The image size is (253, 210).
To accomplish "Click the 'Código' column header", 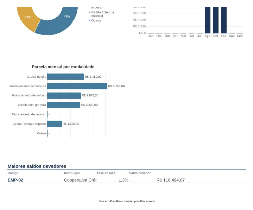I will (x=13, y=173).
